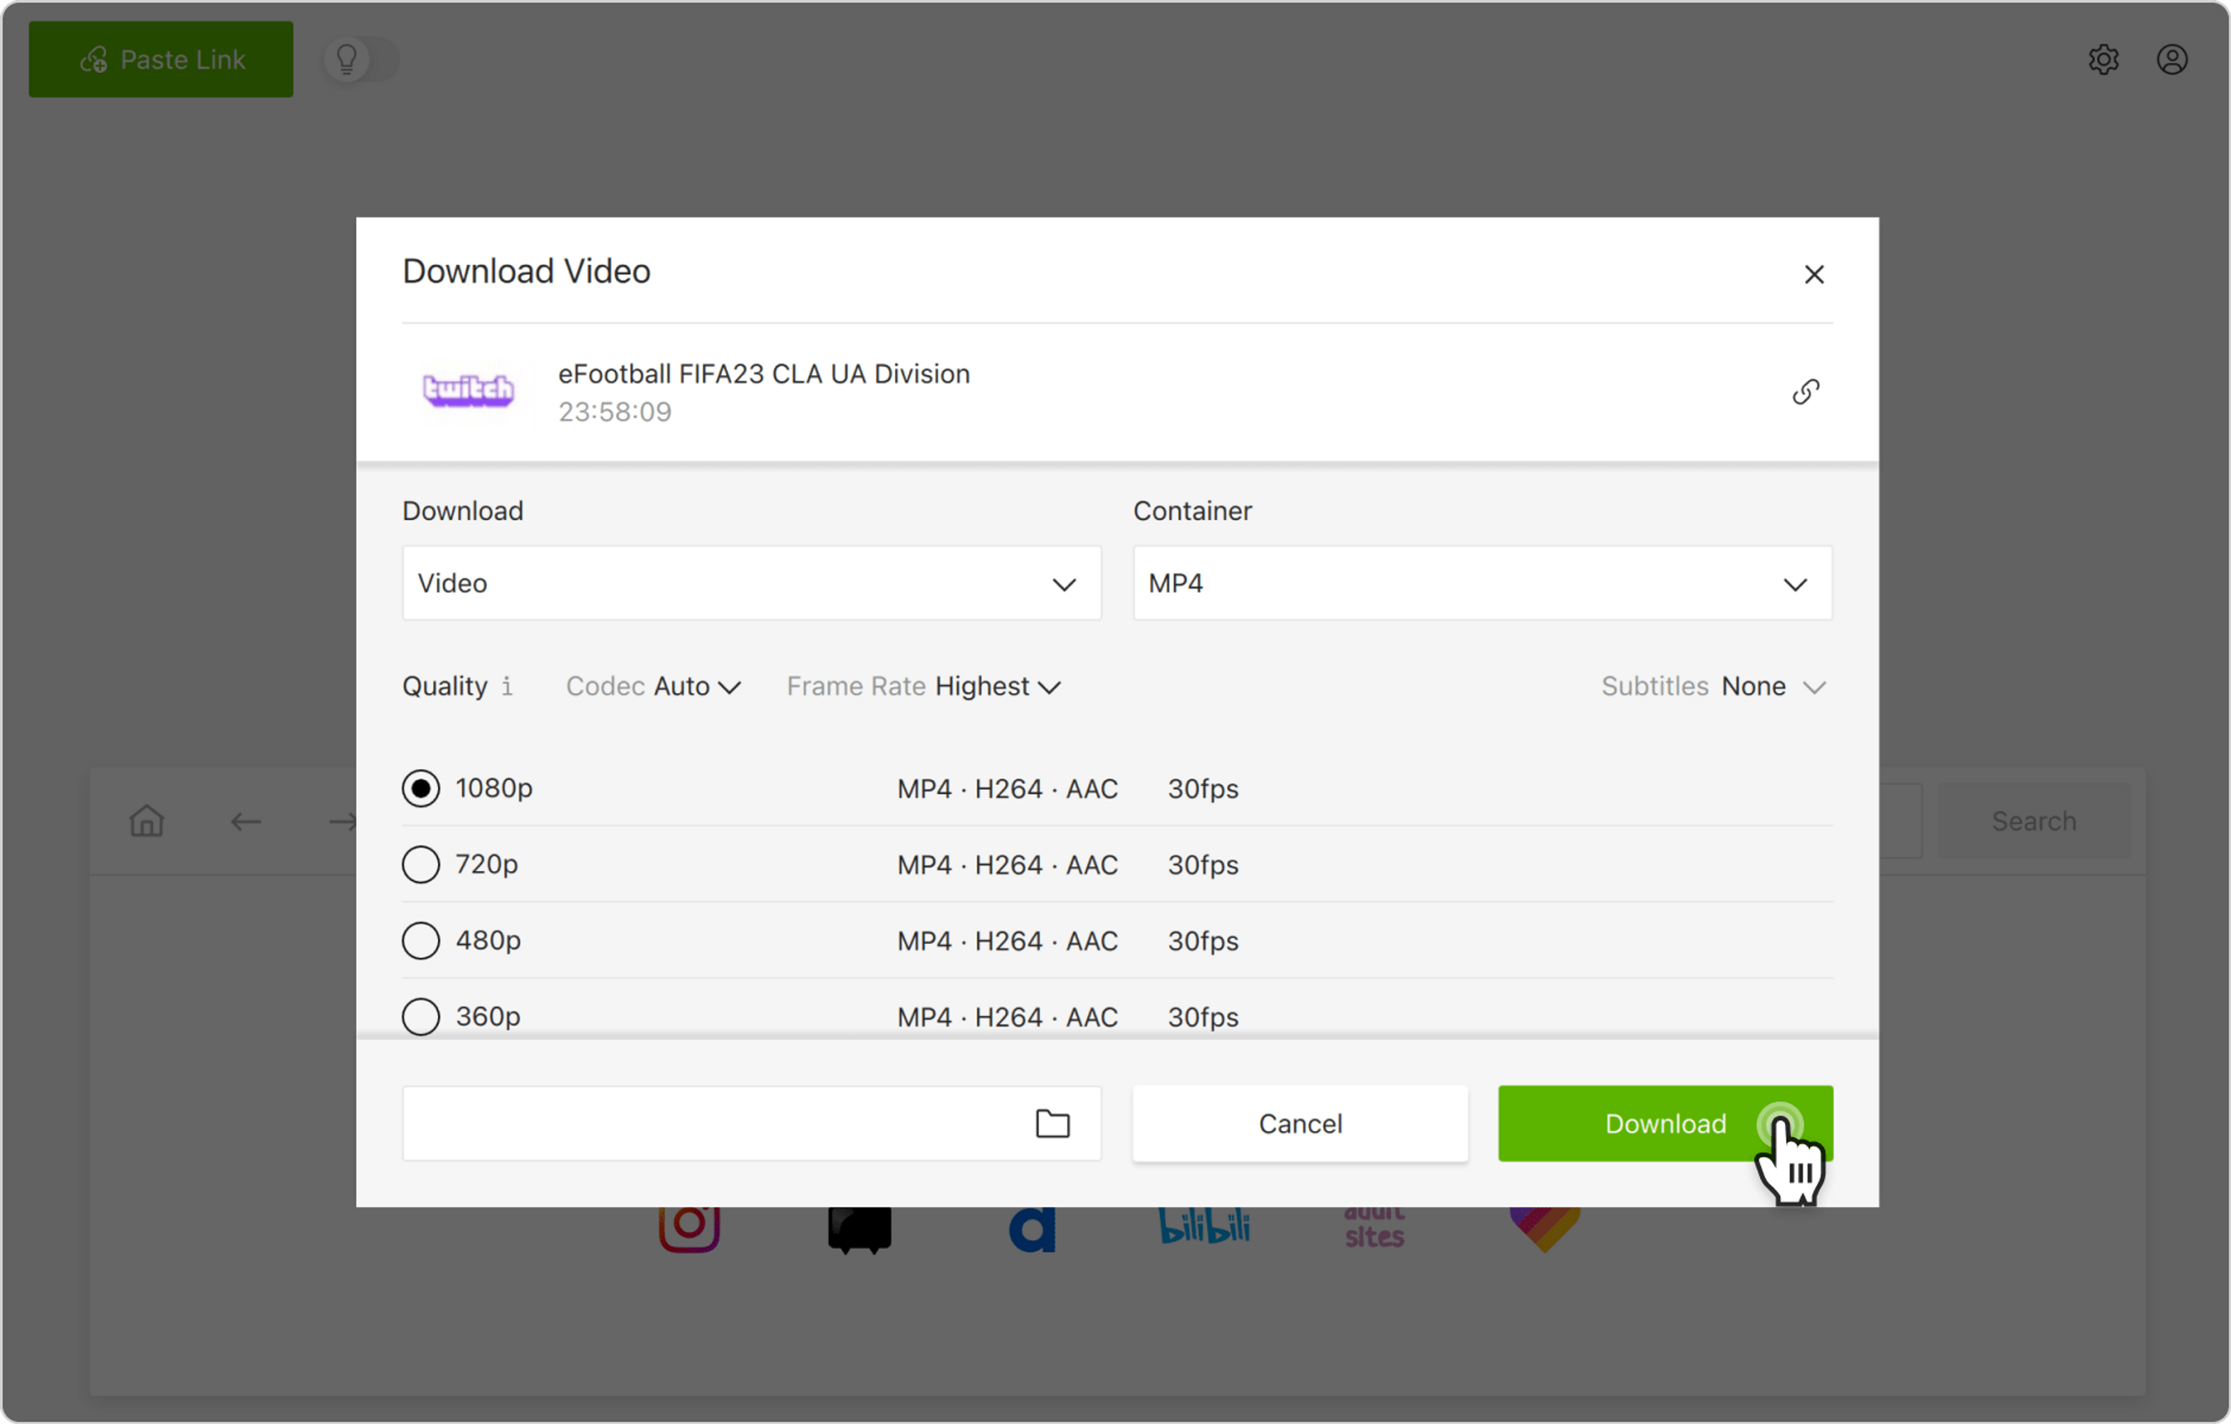Choose 360p quality
The width and height of the screenshot is (2231, 1424).
[421, 1016]
